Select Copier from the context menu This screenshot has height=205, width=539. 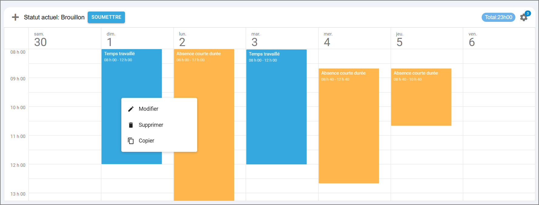pyautogui.click(x=146, y=141)
